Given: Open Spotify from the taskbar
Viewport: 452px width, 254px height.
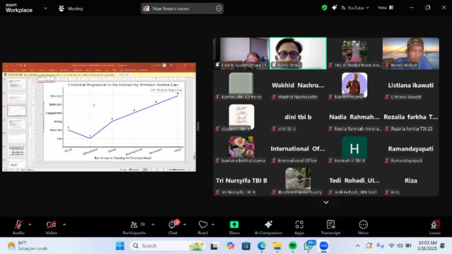Looking at the screenshot, I should coord(293,246).
